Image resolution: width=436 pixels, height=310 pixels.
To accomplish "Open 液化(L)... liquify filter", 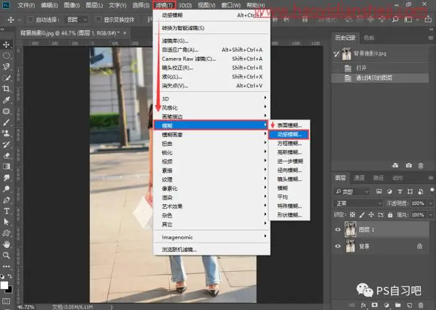I will (x=212, y=77).
